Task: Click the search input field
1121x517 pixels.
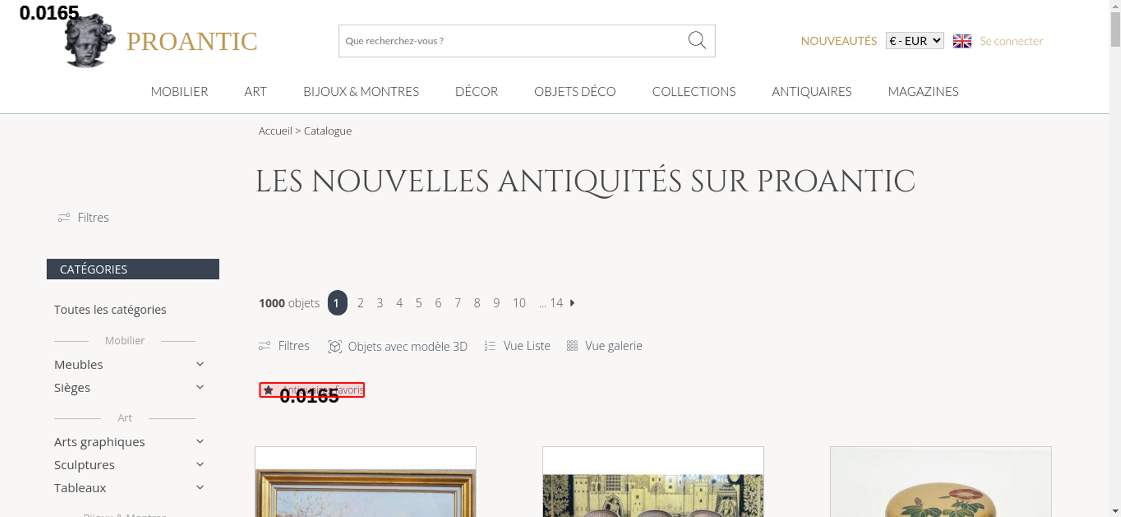Action: 513,41
